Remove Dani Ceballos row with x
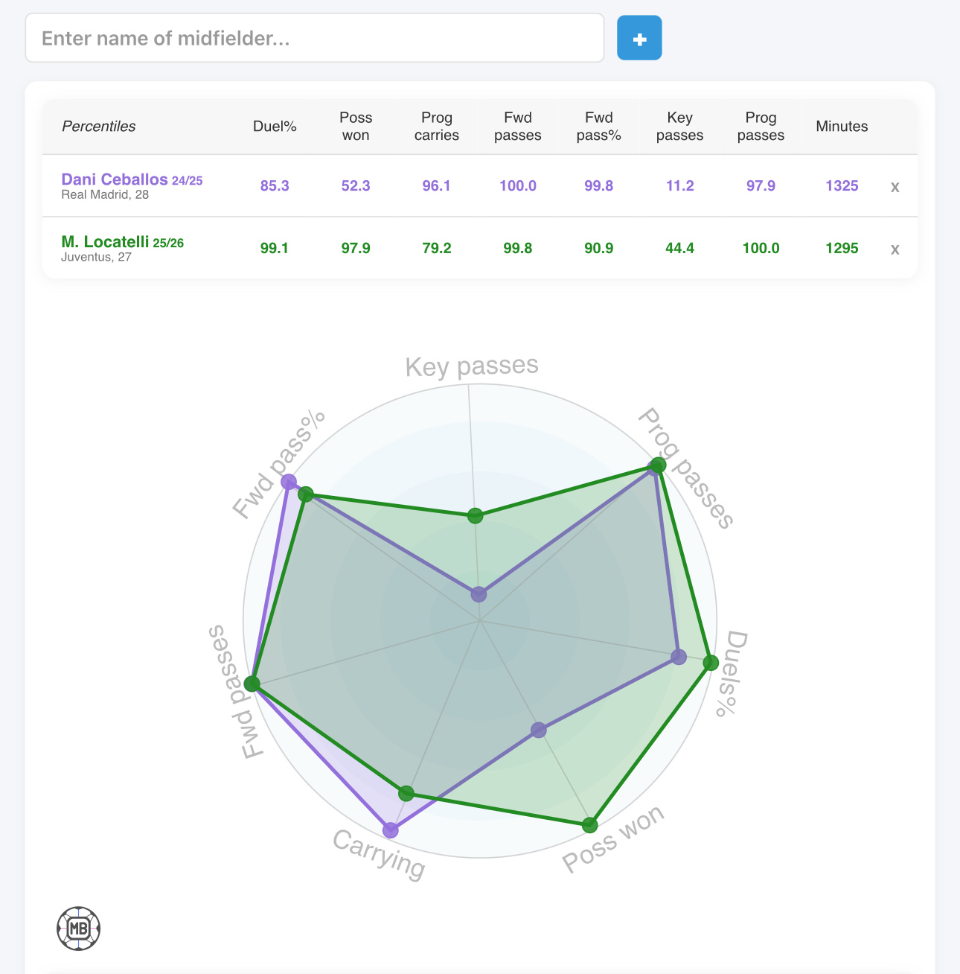This screenshot has height=974, width=960. [x=895, y=187]
